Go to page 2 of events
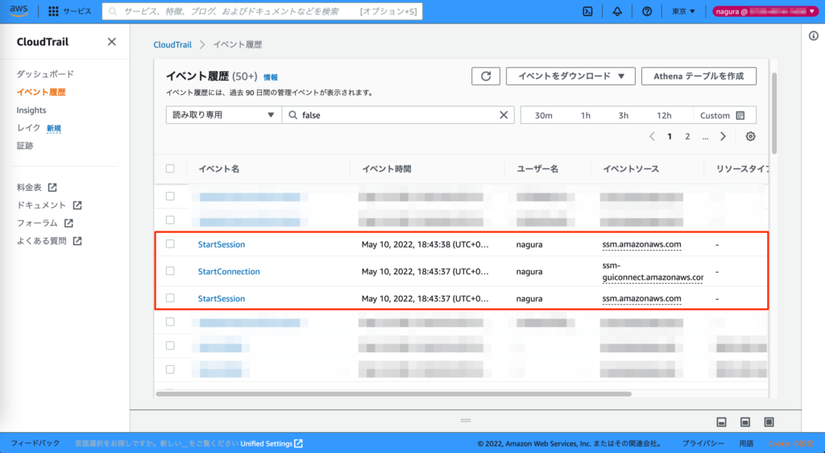This screenshot has height=453, width=825. [x=687, y=136]
